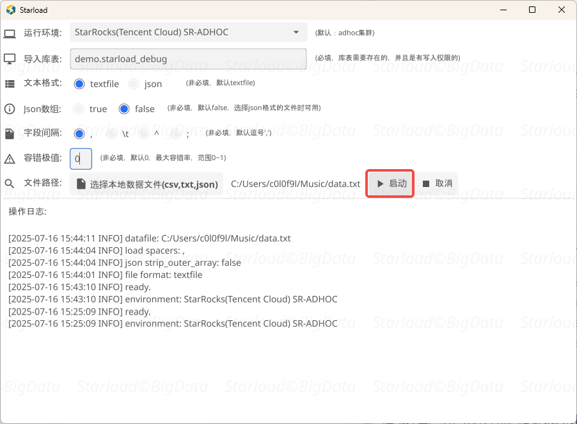Click the warning triangle icon beside 容错极值
Image resolution: width=577 pixels, height=424 pixels.
(10, 159)
